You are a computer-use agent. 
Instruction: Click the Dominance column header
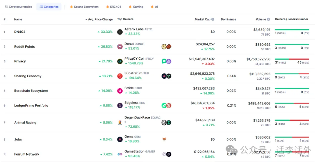[228, 19]
